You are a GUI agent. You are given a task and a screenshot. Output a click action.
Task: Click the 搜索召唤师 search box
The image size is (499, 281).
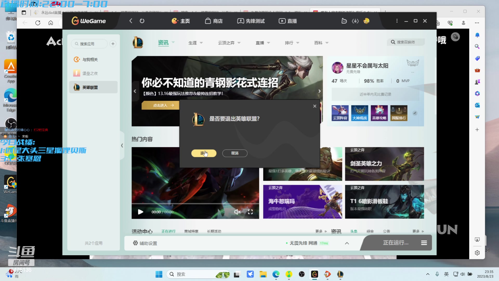click(x=406, y=42)
